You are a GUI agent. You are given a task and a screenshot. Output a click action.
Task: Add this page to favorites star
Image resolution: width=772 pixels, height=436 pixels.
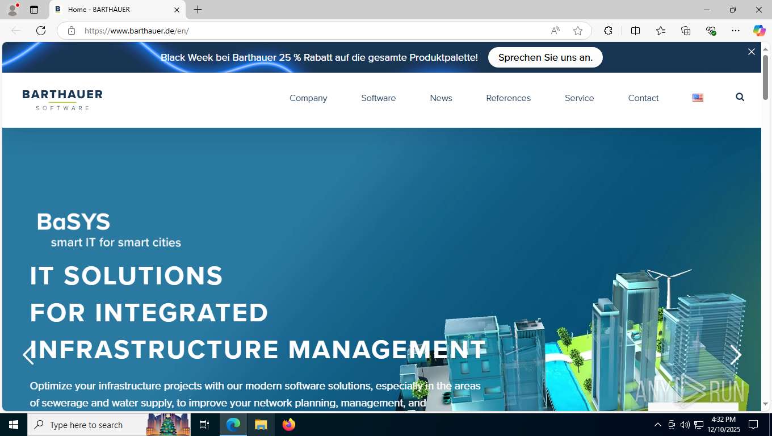[578, 31]
